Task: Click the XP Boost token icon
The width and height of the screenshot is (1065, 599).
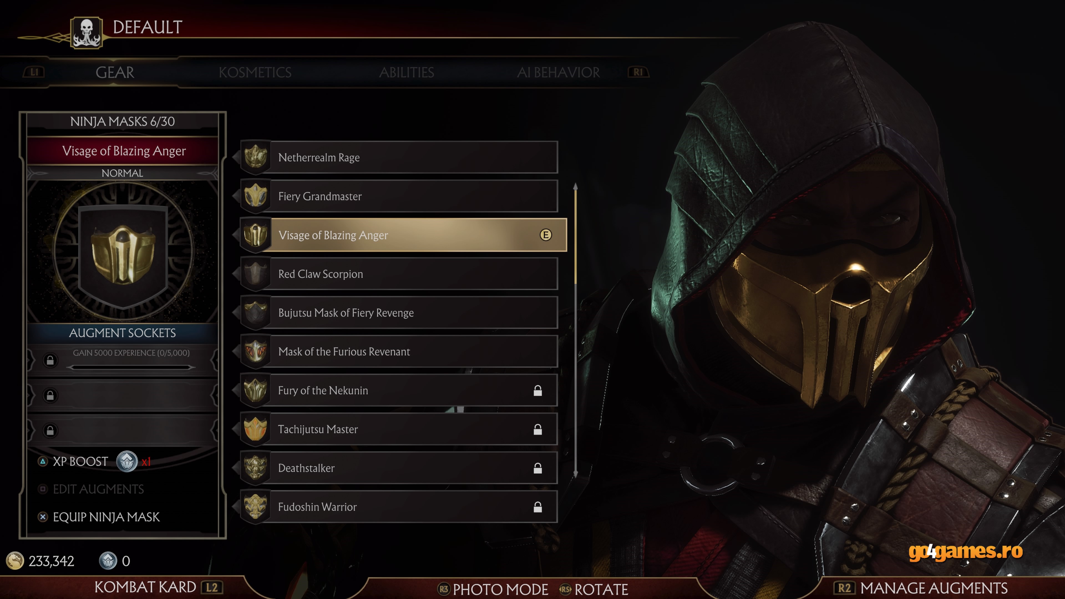Action: [x=127, y=461]
